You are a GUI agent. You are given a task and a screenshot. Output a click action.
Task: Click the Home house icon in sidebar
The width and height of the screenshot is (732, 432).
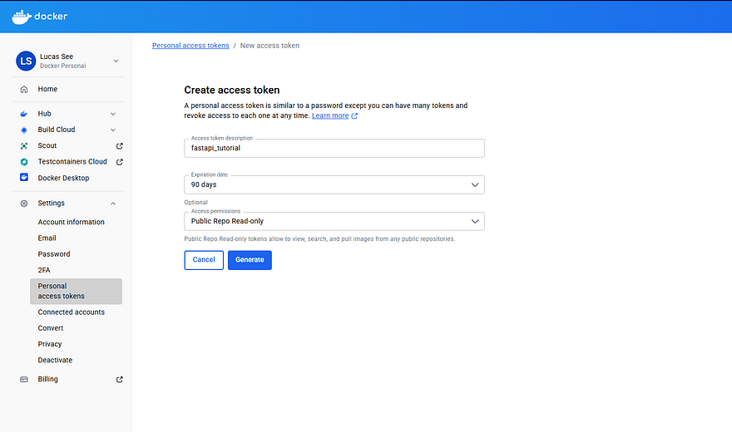pos(24,89)
